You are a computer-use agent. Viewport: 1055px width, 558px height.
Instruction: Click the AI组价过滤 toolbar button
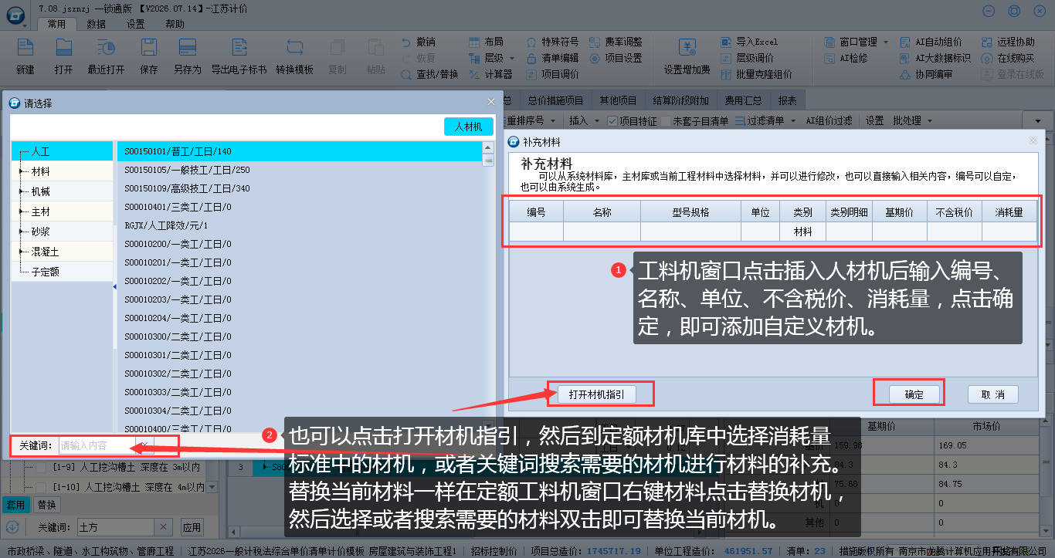coord(829,121)
